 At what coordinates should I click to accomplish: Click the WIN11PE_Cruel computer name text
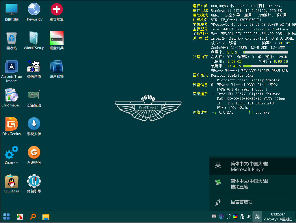224,20
